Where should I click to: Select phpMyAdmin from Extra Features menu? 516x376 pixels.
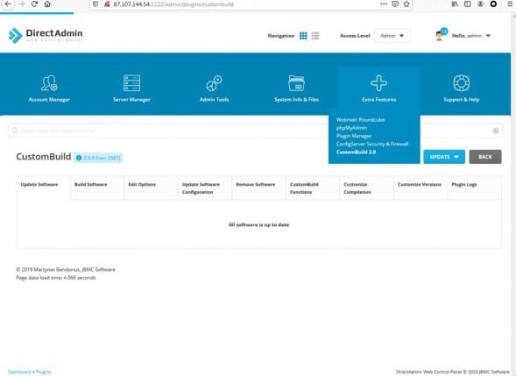pyautogui.click(x=351, y=128)
